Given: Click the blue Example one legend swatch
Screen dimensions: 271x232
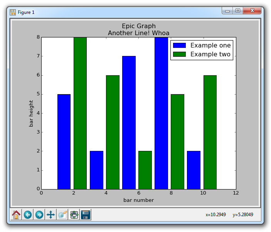Looking at the screenshot, I should 179,45.
